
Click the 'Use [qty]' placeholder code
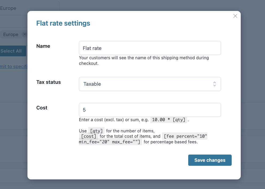pyautogui.click(x=96, y=131)
